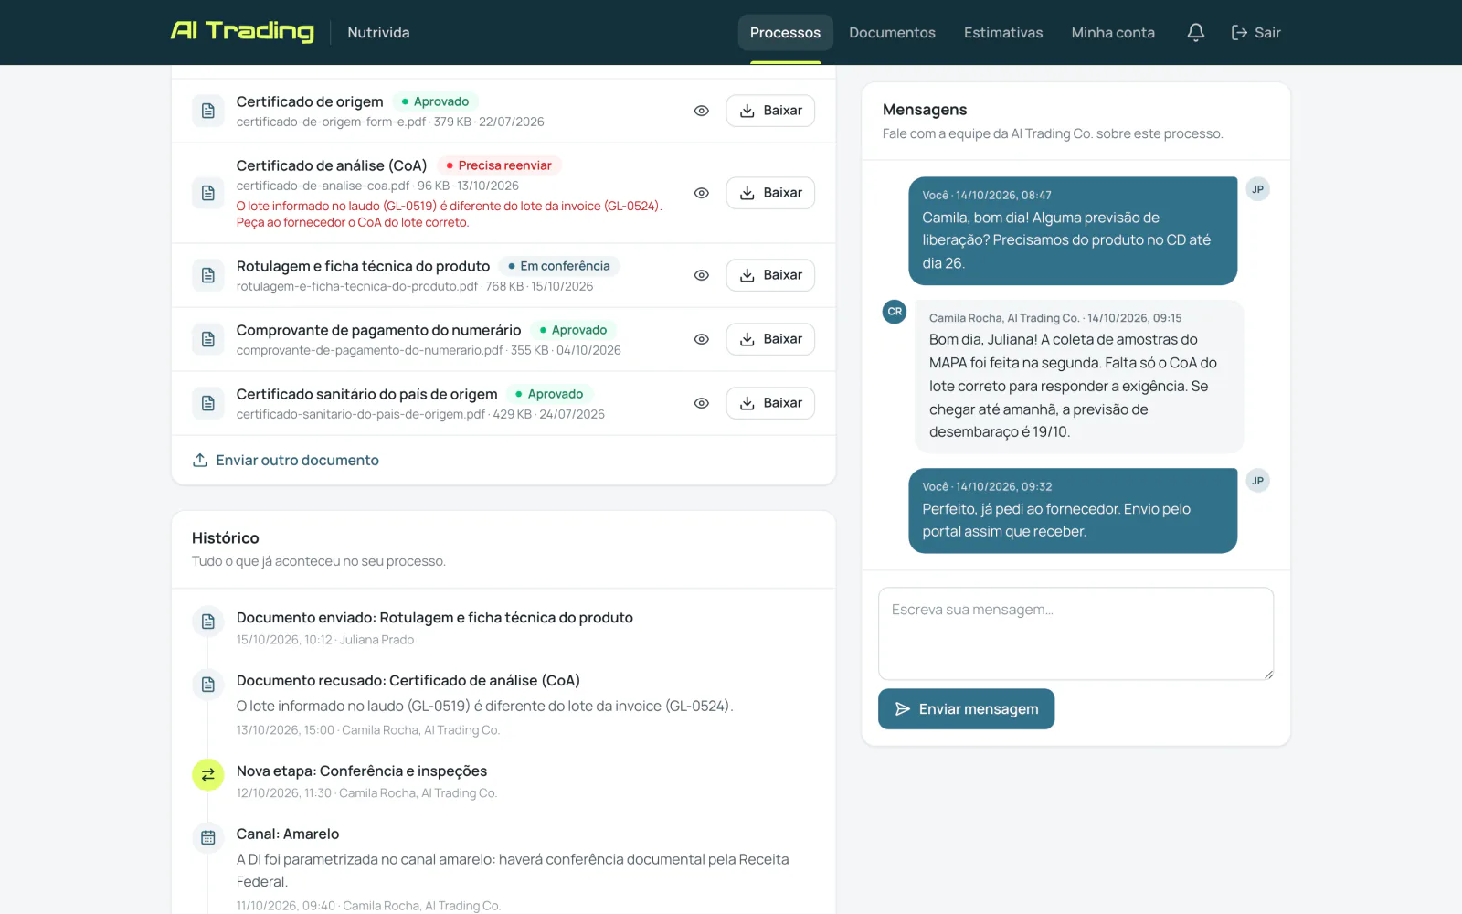
Task: Open the Documentos tab
Action: (x=892, y=33)
